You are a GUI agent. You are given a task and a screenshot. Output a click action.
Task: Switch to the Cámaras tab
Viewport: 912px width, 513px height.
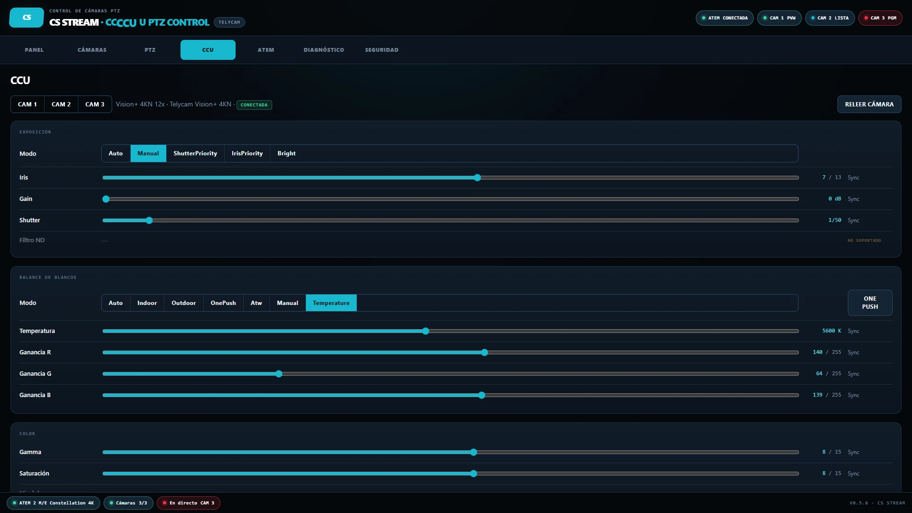(x=92, y=50)
